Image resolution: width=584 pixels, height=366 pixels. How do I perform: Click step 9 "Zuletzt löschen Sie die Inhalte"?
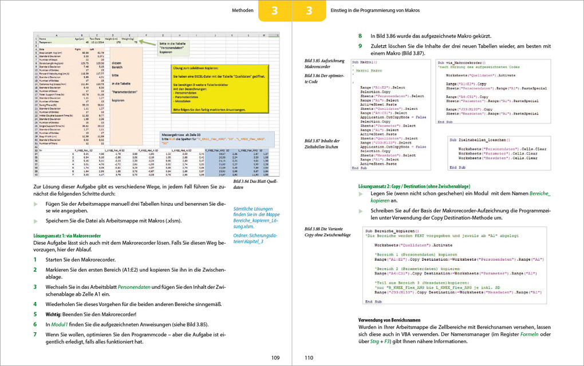click(x=460, y=50)
